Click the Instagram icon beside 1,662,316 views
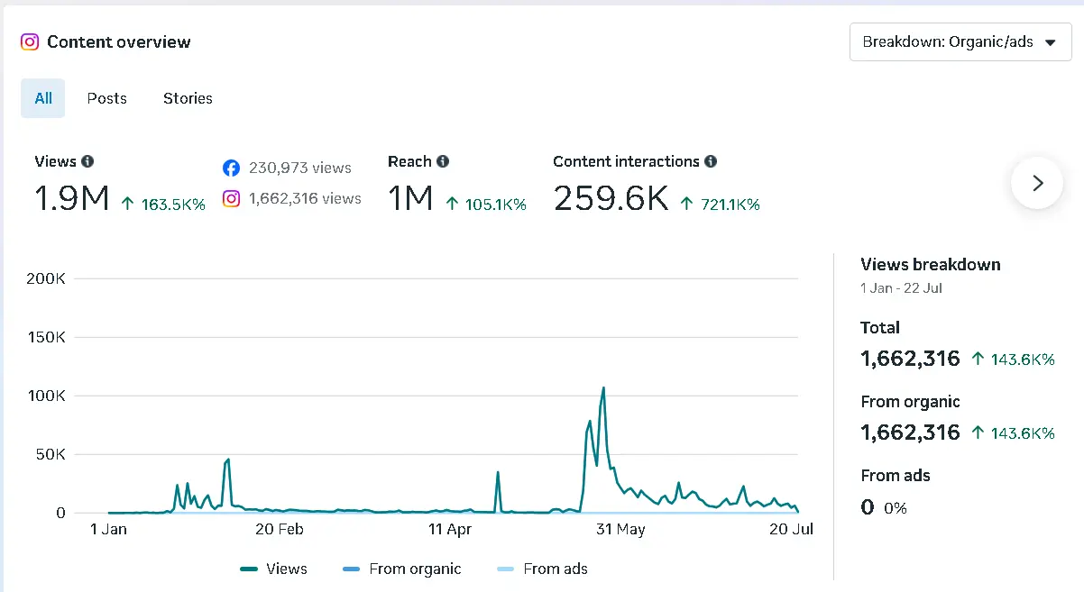1084x592 pixels. [232, 198]
